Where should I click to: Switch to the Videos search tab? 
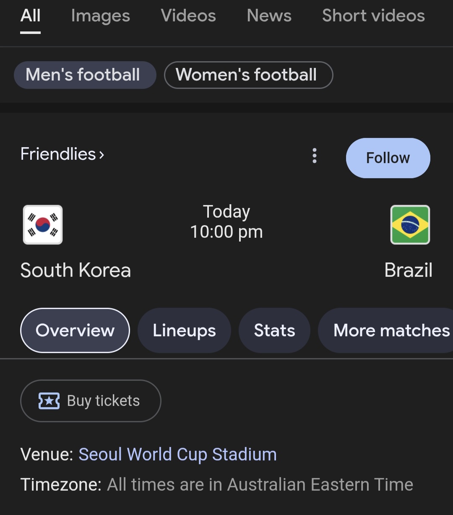coord(188,16)
